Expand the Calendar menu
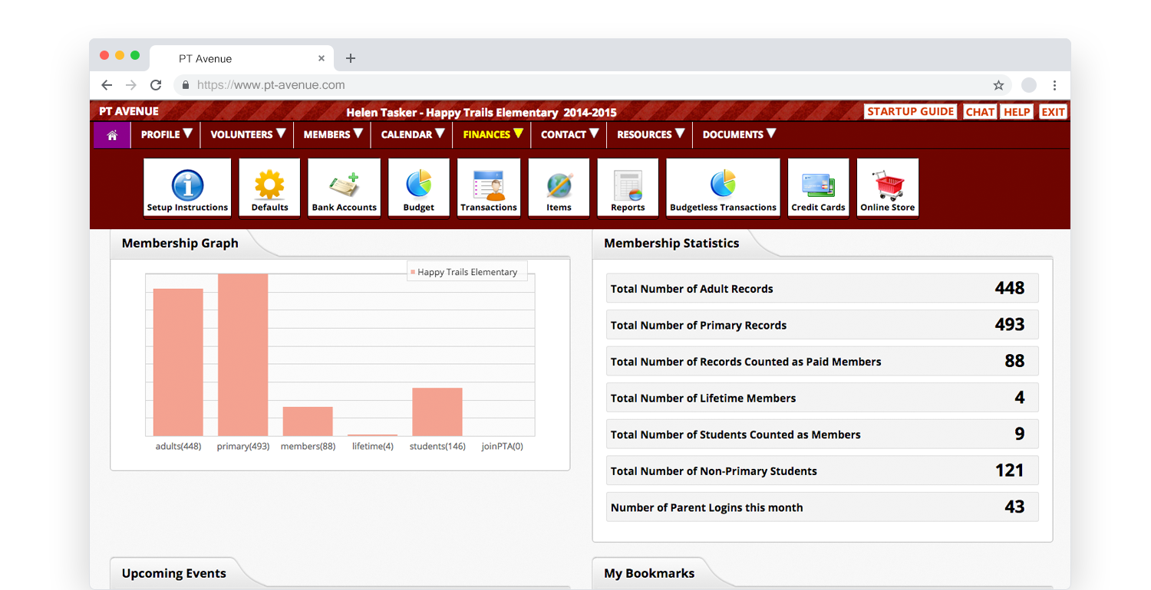The width and height of the screenshot is (1151, 590). click(x=413, y=134)
